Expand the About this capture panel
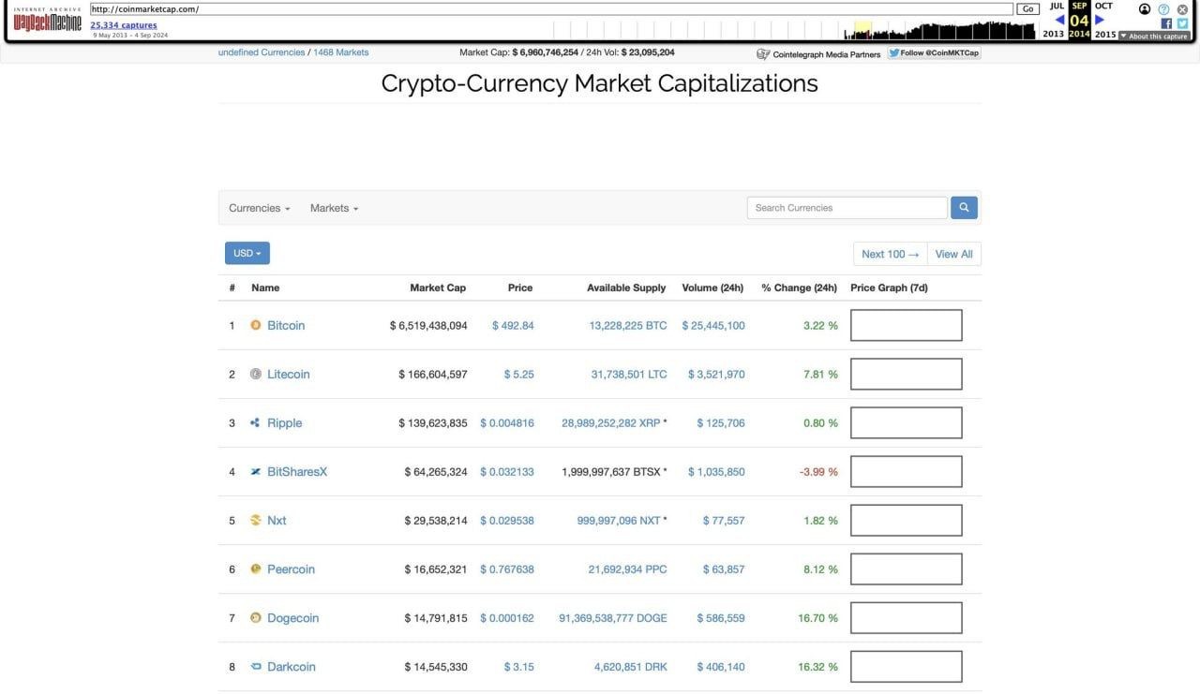 click(1154, 36)
